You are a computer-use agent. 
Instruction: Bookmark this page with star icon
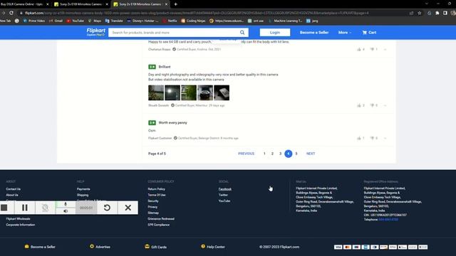click(420, 13)
